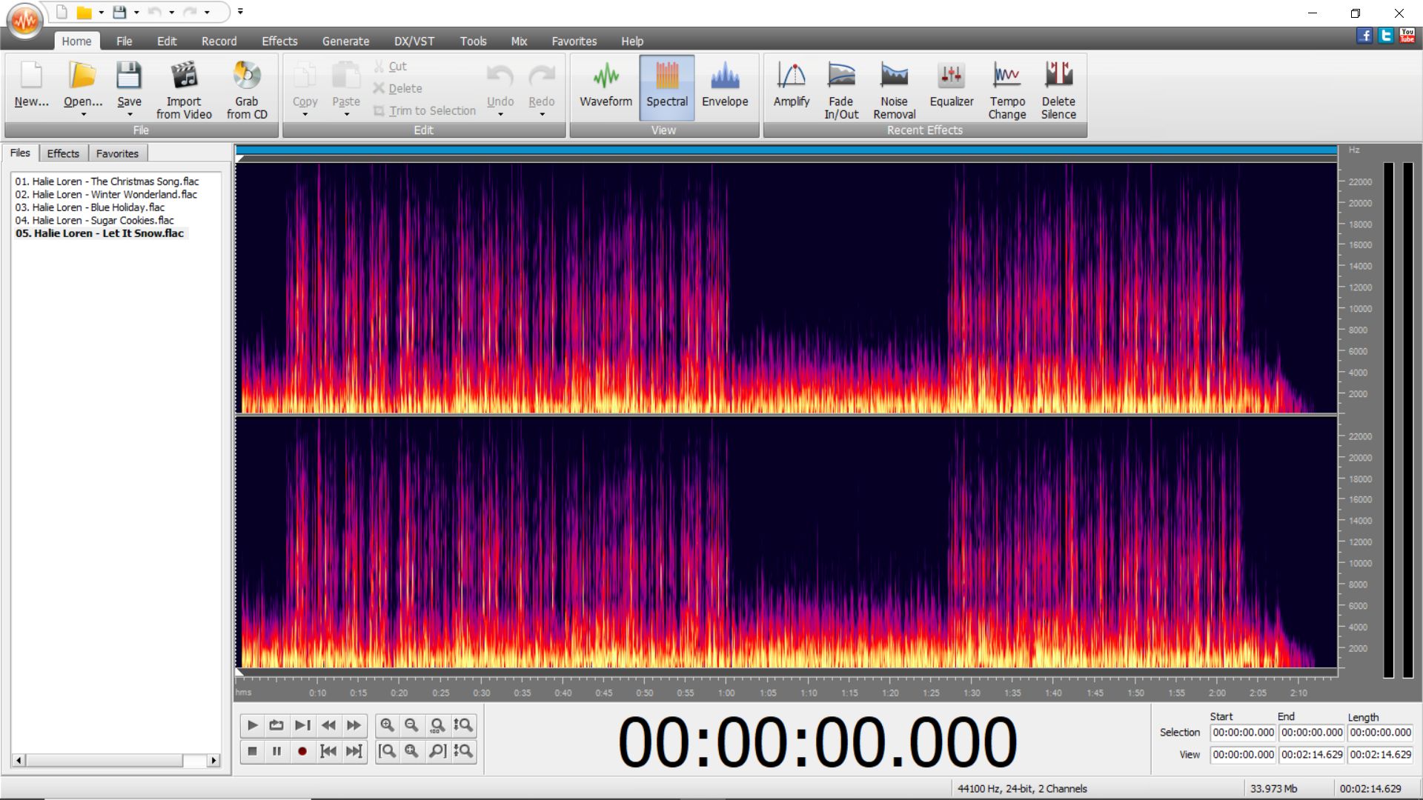Open the Equalizer effect

(x=952, y=90)
